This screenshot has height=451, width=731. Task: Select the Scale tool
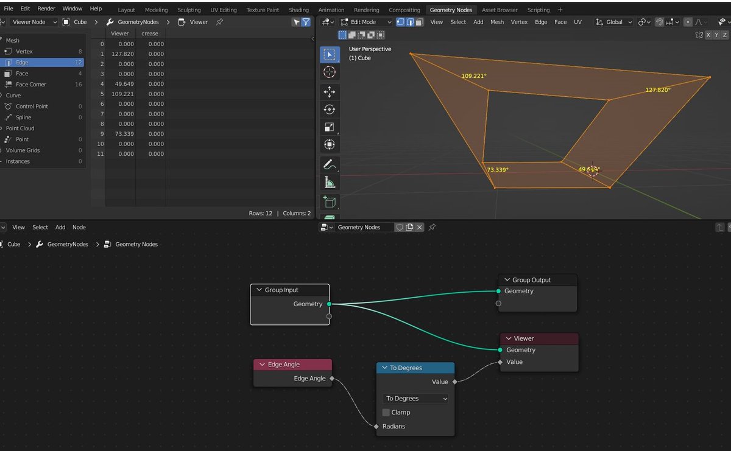click(x=330, y=127)
